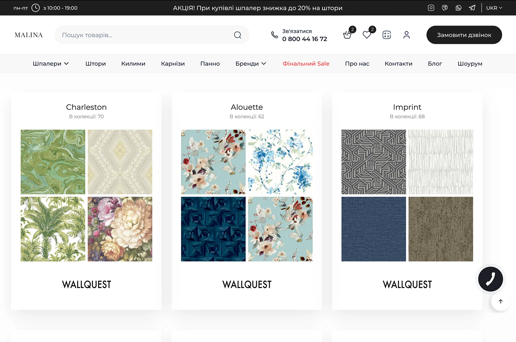The width and height of the screenshot is (516, 342).
Task: Click the navy blue textured Imprint swatch
Action: click(x=374, y=229)
